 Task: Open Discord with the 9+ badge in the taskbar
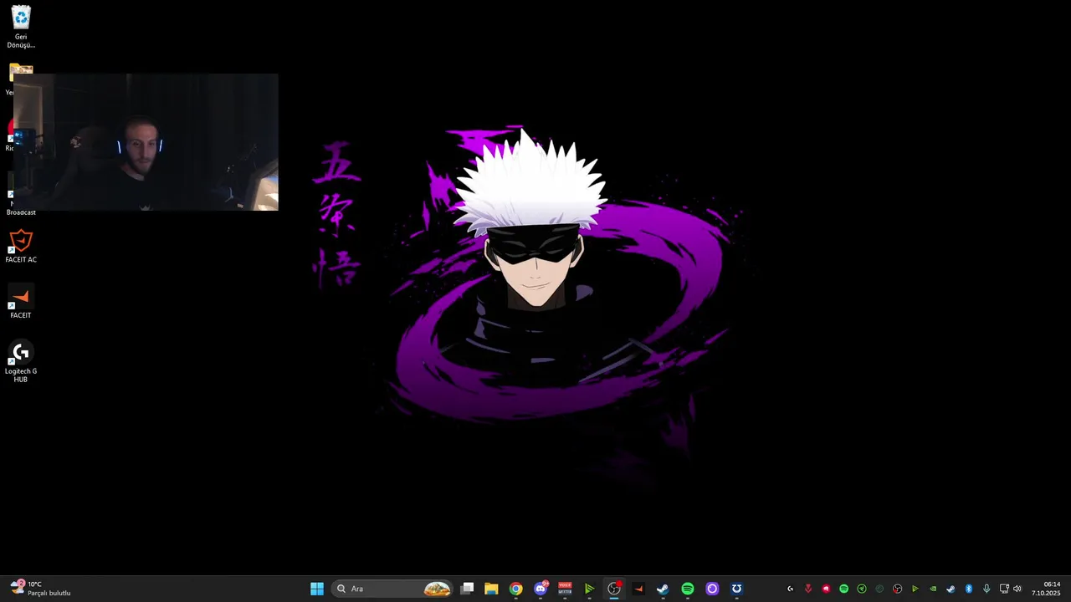click(x=541, y=589)
